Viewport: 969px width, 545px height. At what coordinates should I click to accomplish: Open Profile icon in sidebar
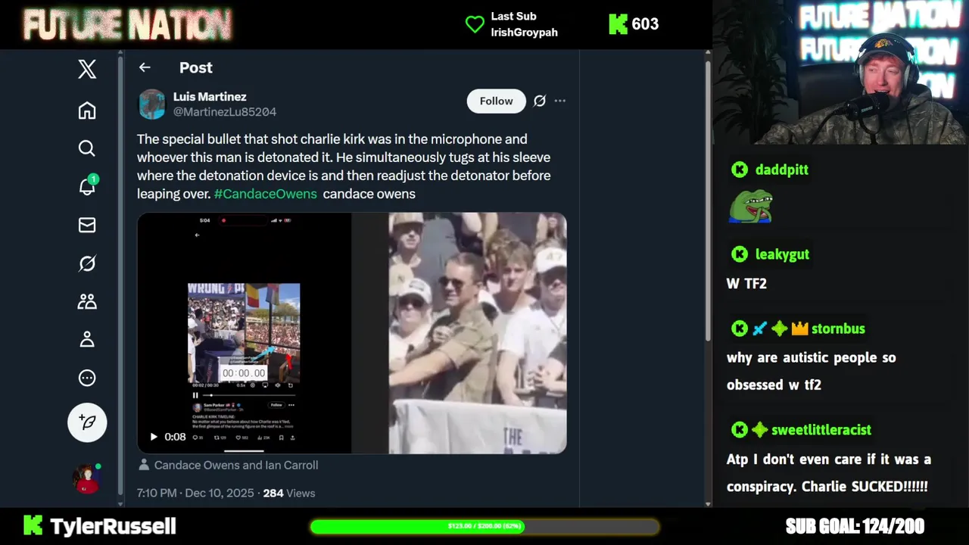coord(87,339)
